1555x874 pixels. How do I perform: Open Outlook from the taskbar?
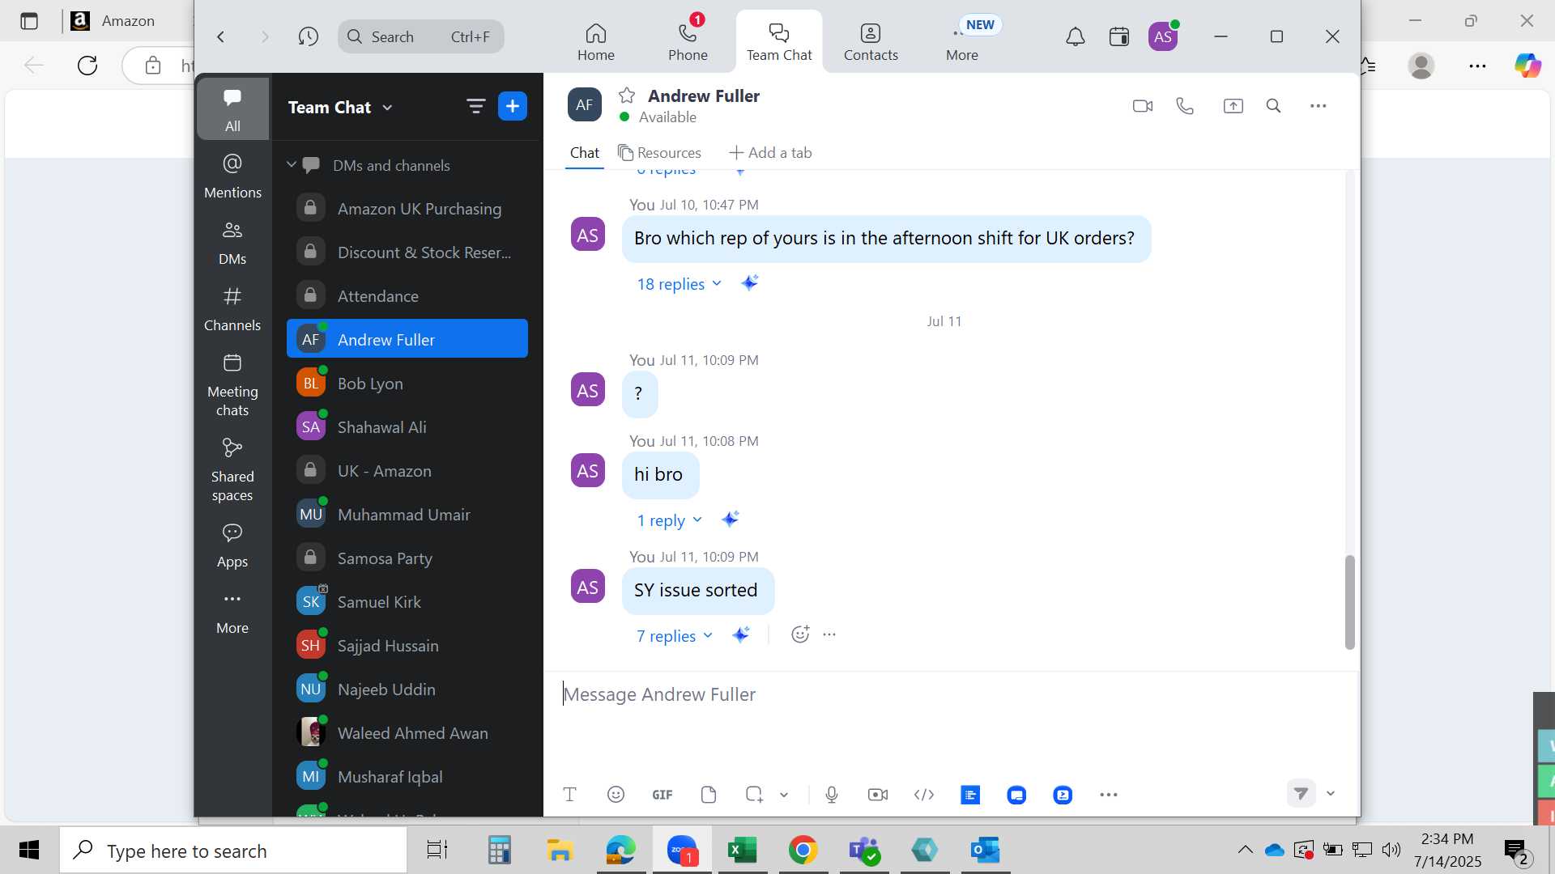pos(986,850)
